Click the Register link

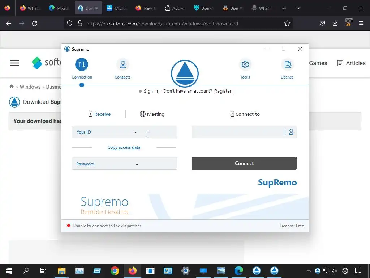tap(223, 91)
